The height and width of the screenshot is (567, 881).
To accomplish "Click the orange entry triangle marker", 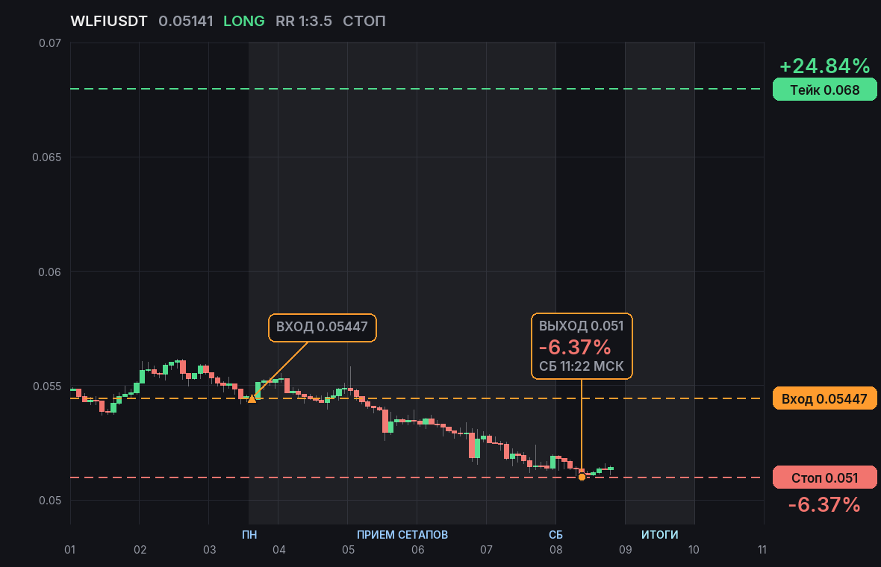I will [x=252, y=398].
